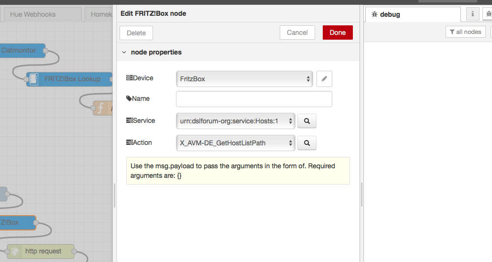Edit the FritzBox device config with pencil icon

click(x=324, y=79)
